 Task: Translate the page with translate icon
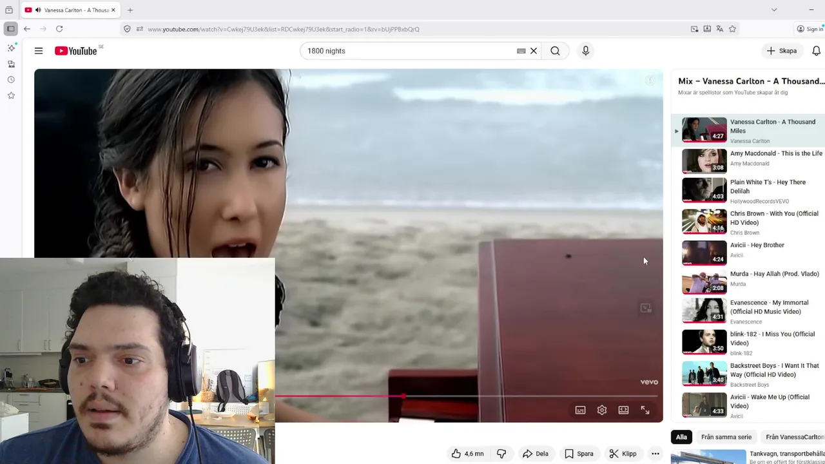[x=719, y=29]
